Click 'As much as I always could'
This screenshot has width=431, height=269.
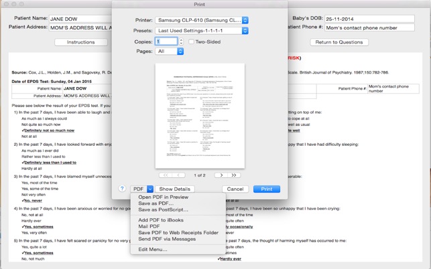point(44,118)
